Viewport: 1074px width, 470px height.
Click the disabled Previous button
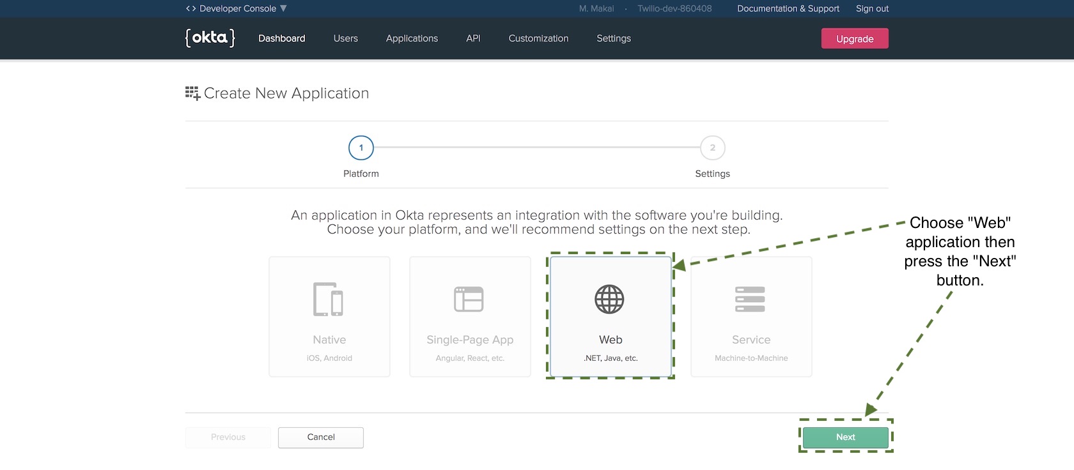coord(228,437)
